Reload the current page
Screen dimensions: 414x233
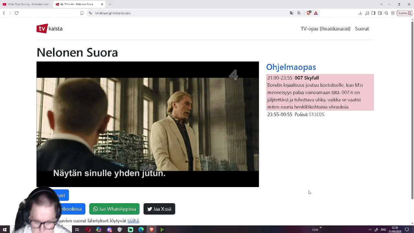[17, 13]
